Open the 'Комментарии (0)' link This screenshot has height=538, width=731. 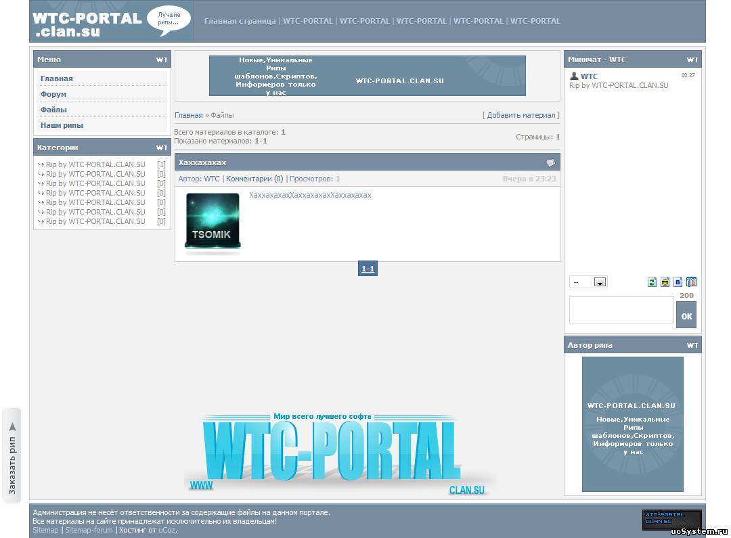(x=254, y=179)
